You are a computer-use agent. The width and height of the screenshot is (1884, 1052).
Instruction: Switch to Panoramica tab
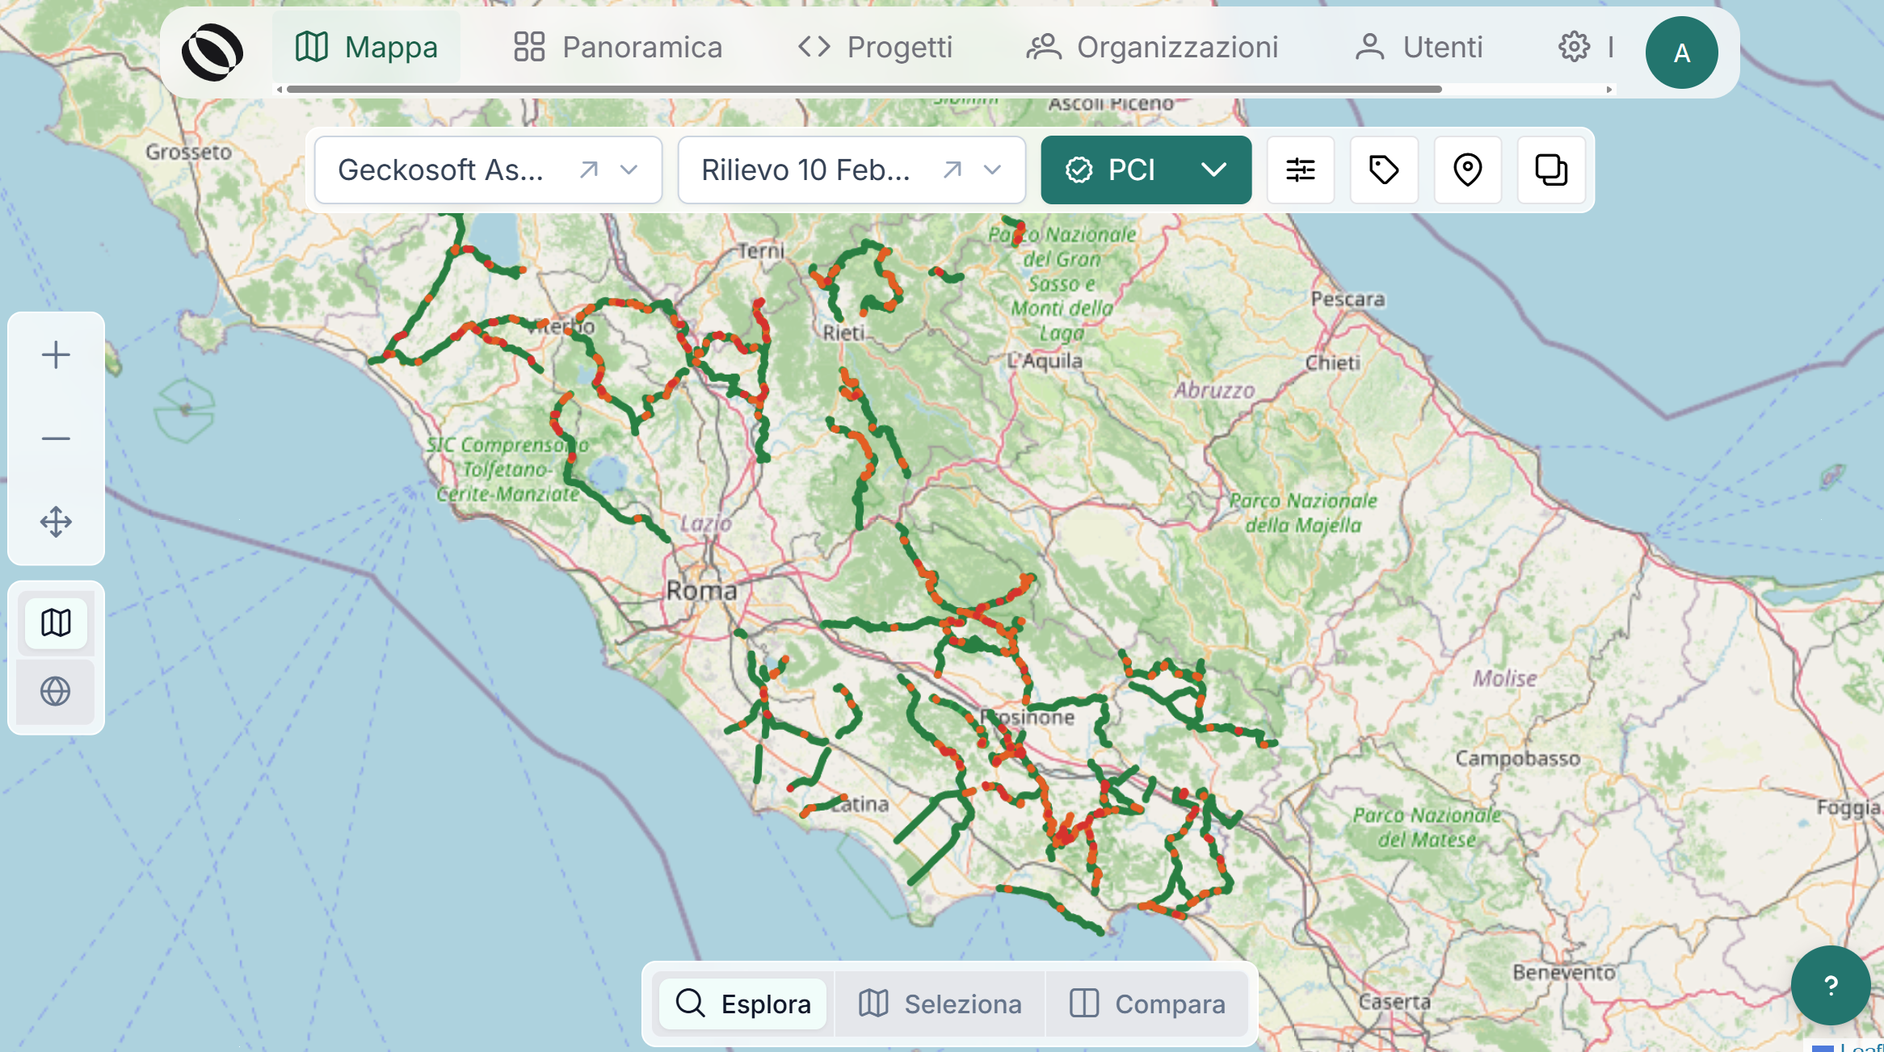618,47
